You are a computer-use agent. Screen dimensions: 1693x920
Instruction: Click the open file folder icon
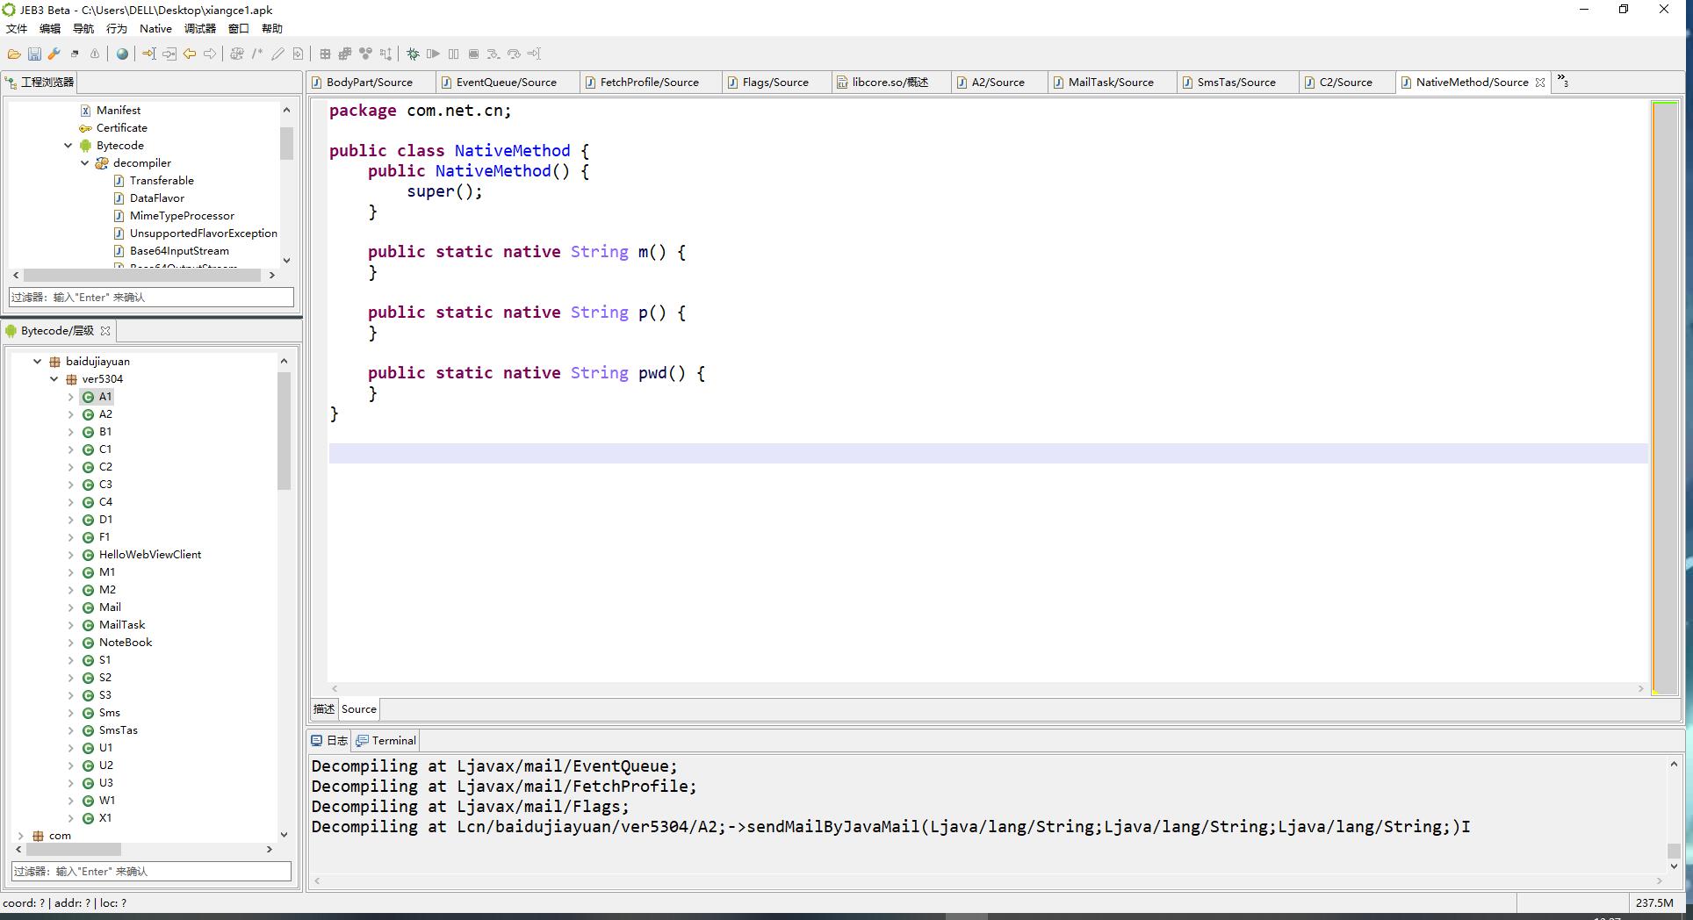coord(14,54)
